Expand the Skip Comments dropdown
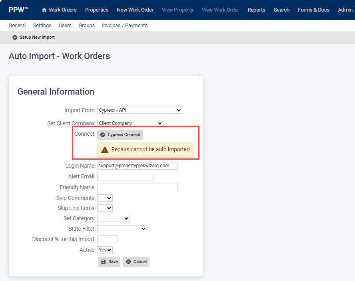Screen dimensions: 355x281 104,198
